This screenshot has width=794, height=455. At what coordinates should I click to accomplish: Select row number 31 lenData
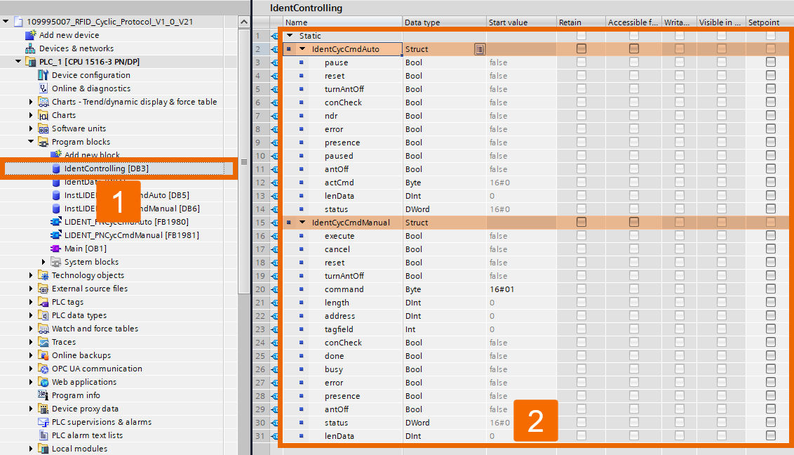click(260, 436)
